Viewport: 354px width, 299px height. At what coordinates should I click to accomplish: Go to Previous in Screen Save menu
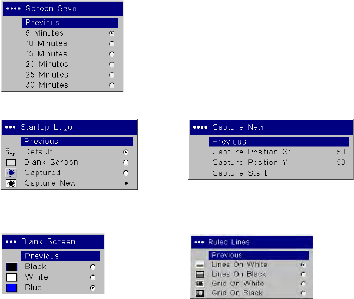coord(70,23)
